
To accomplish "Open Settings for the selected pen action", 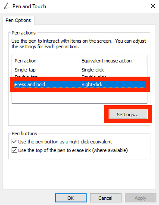I will 128,115.
